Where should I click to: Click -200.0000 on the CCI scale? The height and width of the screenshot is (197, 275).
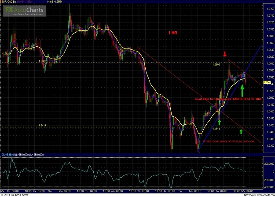(x=269, y=180)
